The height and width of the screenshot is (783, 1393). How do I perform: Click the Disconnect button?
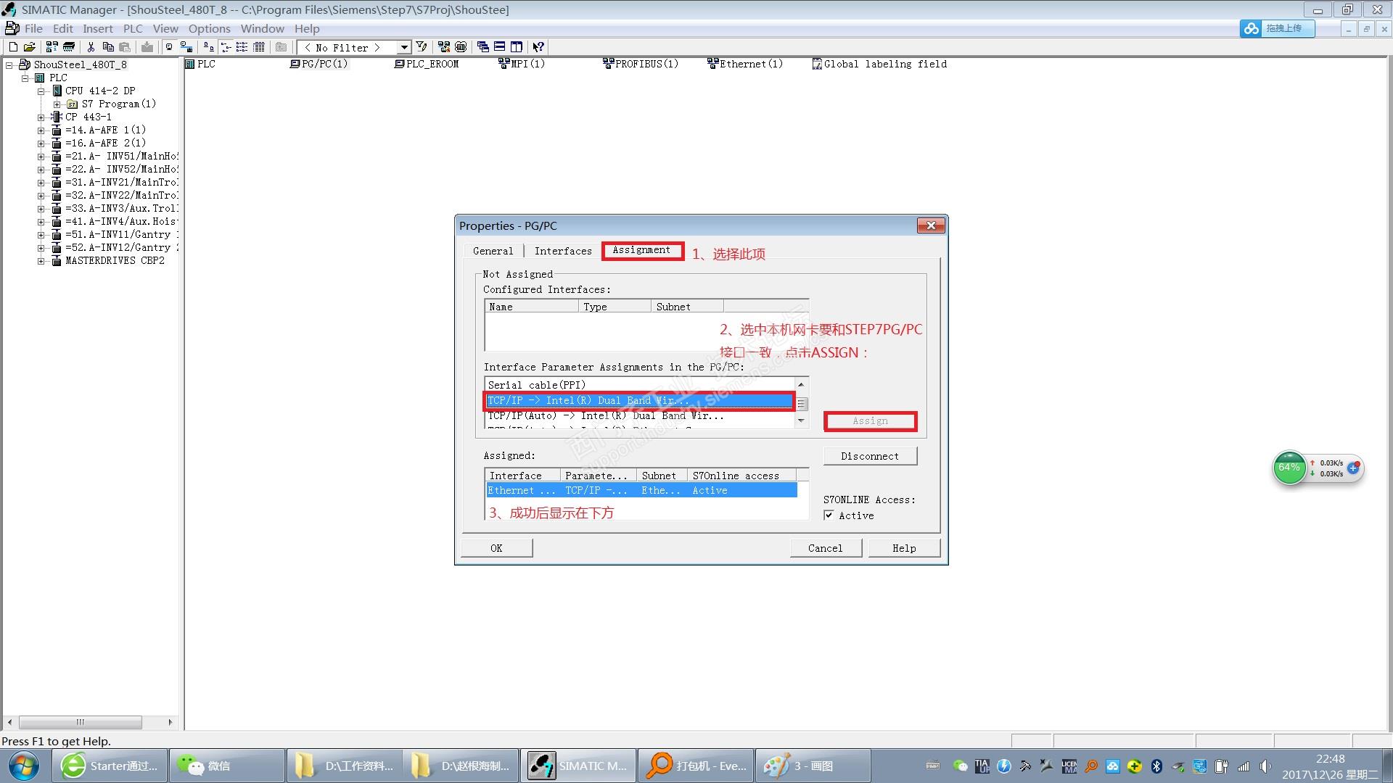pyautogui.click(x=869, y=456)
